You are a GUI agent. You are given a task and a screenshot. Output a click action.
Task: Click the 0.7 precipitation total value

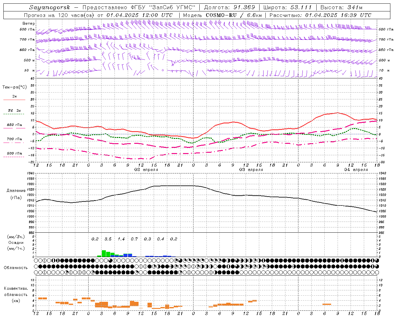(x=134, y=239)
